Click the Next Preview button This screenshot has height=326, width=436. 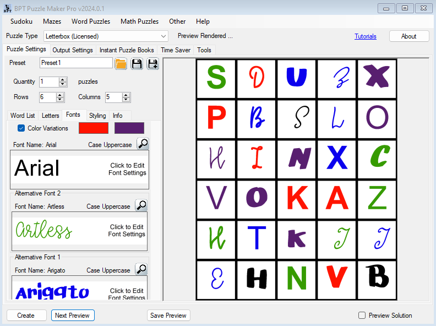point(73,316)
